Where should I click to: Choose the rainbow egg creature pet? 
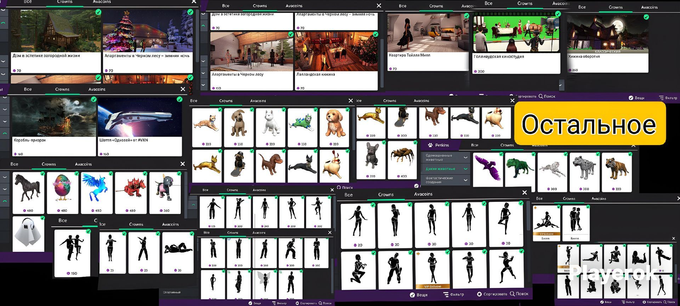pyautogui.click(x=63, y=193)
